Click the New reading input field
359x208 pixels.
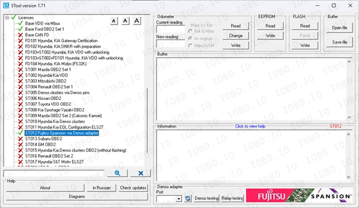170,44
